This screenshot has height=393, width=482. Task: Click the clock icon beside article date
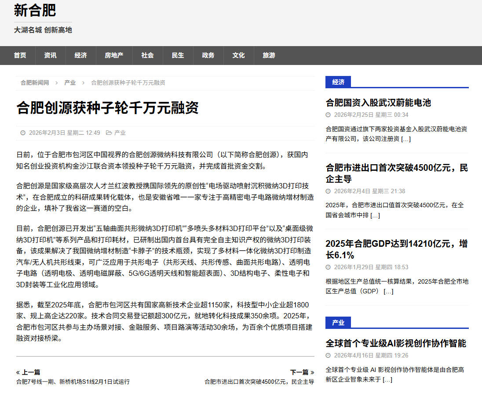[x=23, y=133]
